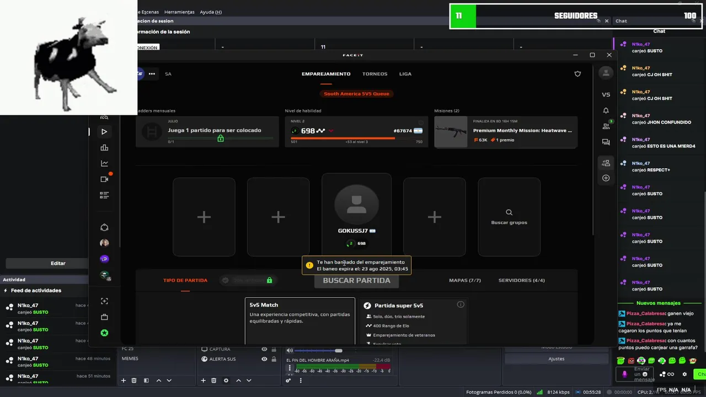Toggle lock on CAPTURA source
Viewport: 706px width, 397px height.
[x=274, y=349]
